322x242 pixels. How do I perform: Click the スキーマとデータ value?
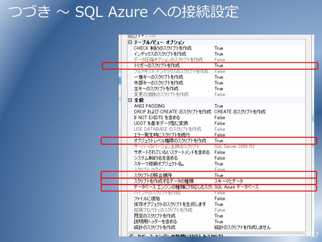point(229,181)
